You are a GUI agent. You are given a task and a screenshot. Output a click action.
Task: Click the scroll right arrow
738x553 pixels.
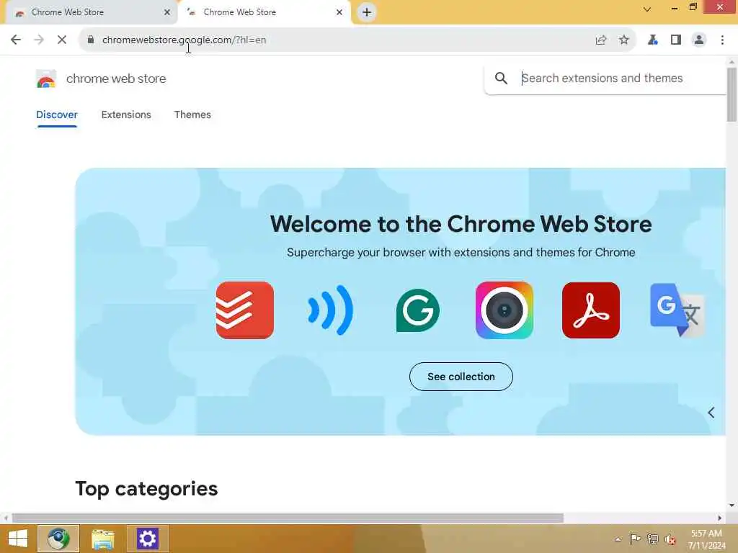point(720,518)
